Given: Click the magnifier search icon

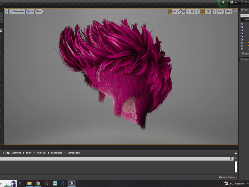Looking at the screenshot, I should 231,158.
